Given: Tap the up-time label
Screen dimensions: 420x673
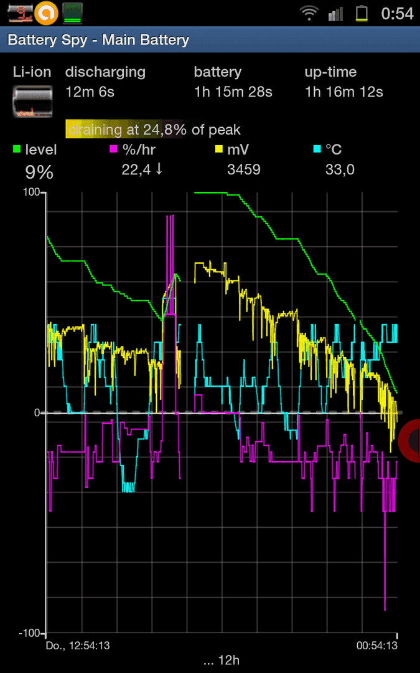Looking at the screenshot, I should (330, 72).
